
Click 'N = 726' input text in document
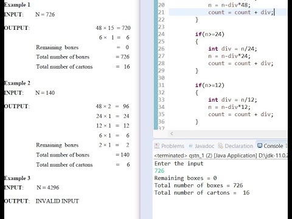(45, 15)
